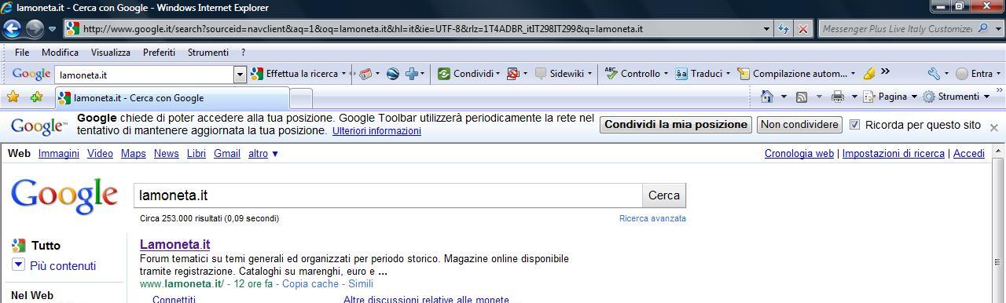Click the Add to Favorites star-plus icon
The image size is (1006, 303).
point(36,97)
